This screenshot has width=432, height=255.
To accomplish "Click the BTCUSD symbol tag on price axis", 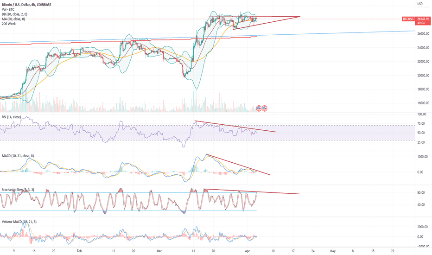I will coord(409,19).
